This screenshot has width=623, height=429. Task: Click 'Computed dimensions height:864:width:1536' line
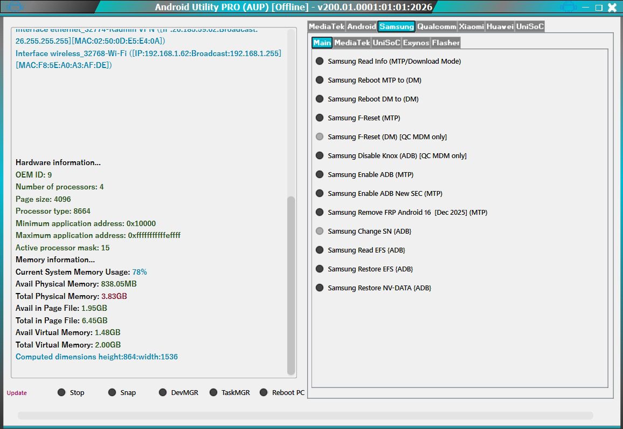pos(96,357)
